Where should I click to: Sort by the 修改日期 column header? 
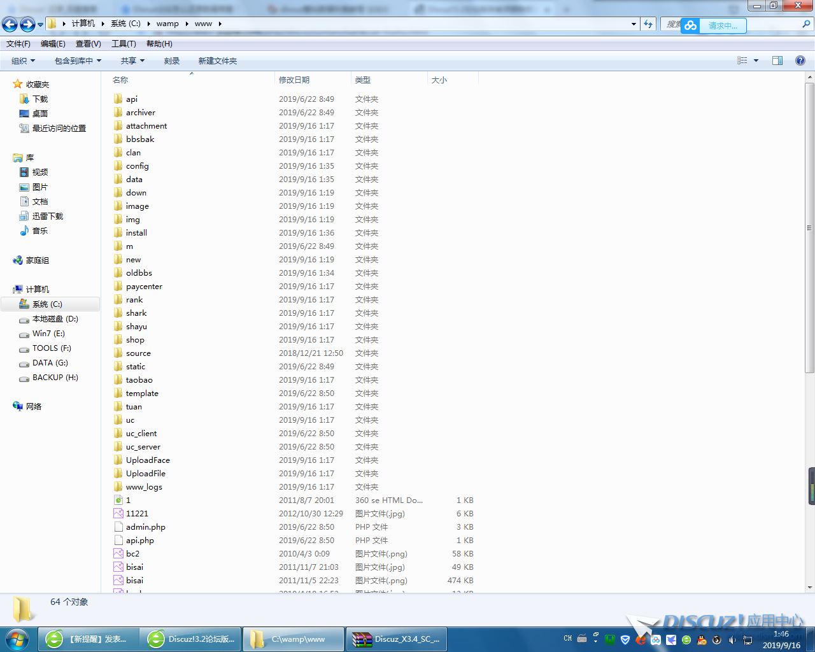coord(294,80)
